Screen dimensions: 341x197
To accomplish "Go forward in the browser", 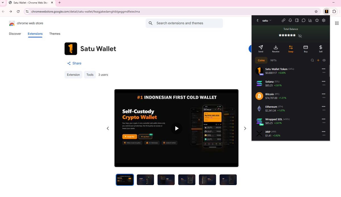I will point(11,12).
